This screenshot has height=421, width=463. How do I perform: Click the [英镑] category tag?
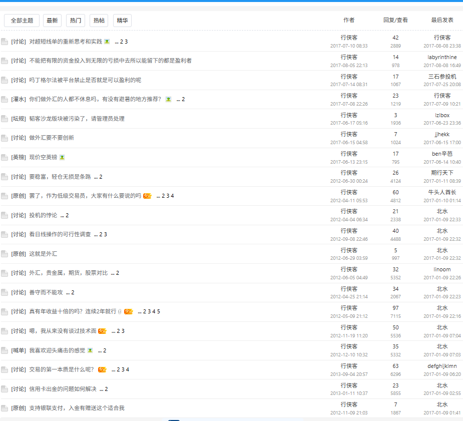tap(19, 157)
